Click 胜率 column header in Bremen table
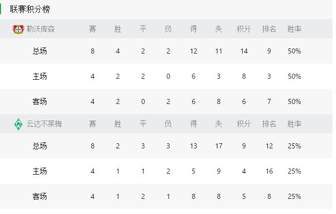The height and width of the screenshot is (214, 336). [295, 124]
